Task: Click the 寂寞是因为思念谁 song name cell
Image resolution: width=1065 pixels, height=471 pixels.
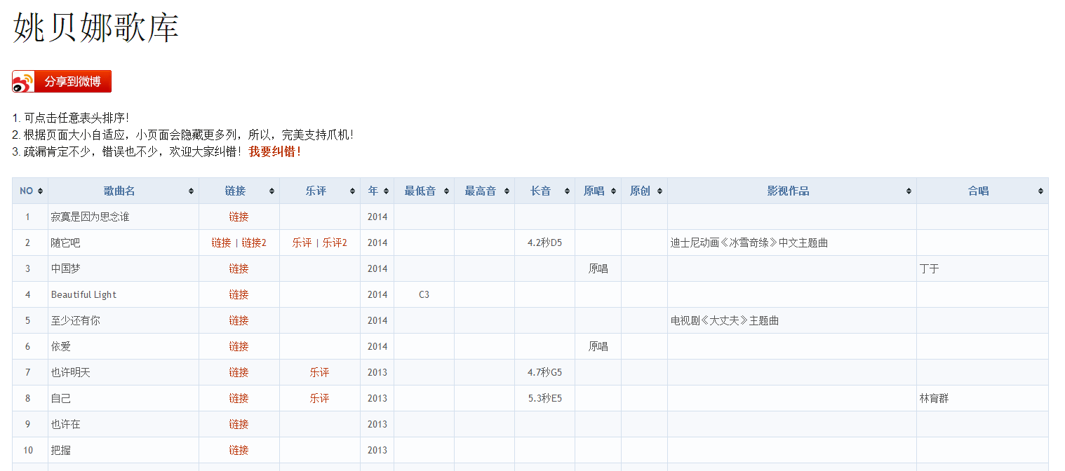Action: [90, 217]
